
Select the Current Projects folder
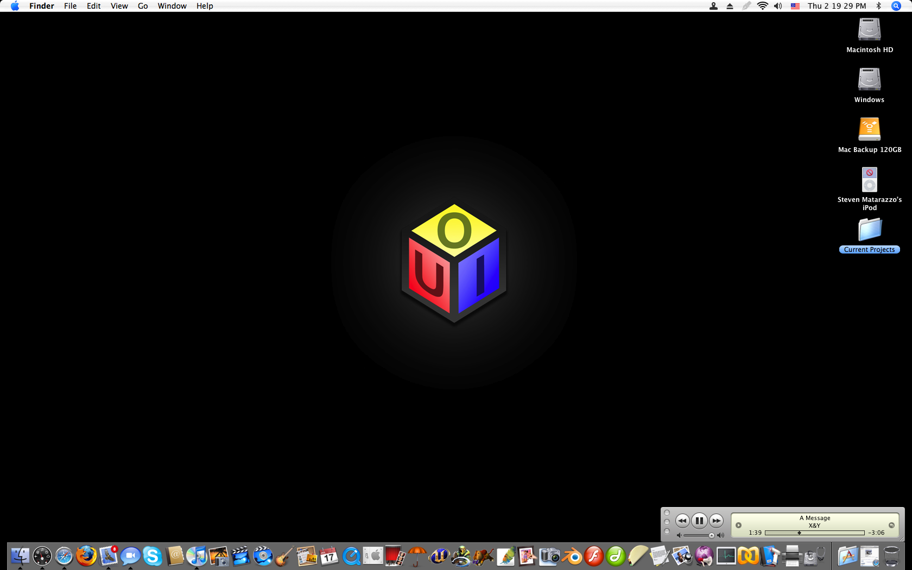pos(869,236)
